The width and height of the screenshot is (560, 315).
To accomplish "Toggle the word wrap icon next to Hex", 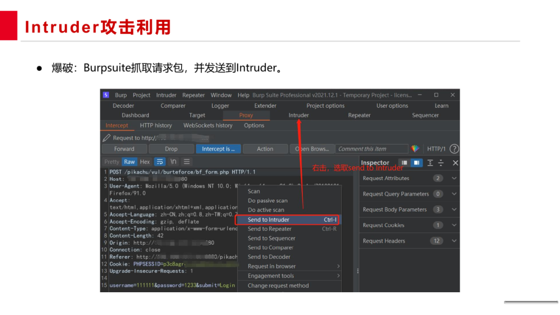I will coord(160,162).
